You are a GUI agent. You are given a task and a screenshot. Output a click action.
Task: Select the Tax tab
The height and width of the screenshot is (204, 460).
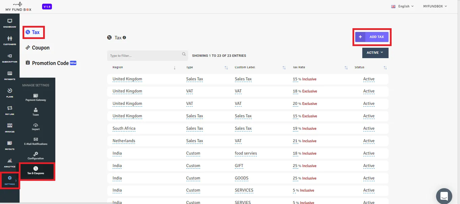pyautogui.click(x=33, y=32)
